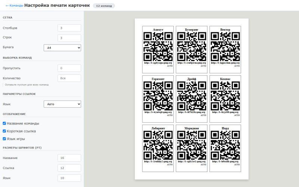Click the Компас card title text
This screenshot has height=187, width=299.
click(225, 79)
